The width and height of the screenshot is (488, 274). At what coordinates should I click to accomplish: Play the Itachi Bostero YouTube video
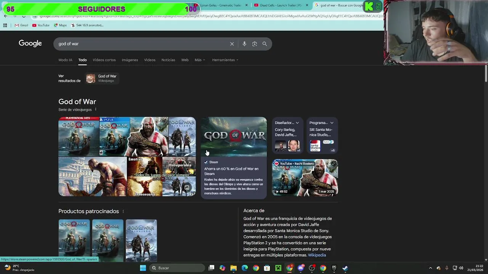coord(305,178)
